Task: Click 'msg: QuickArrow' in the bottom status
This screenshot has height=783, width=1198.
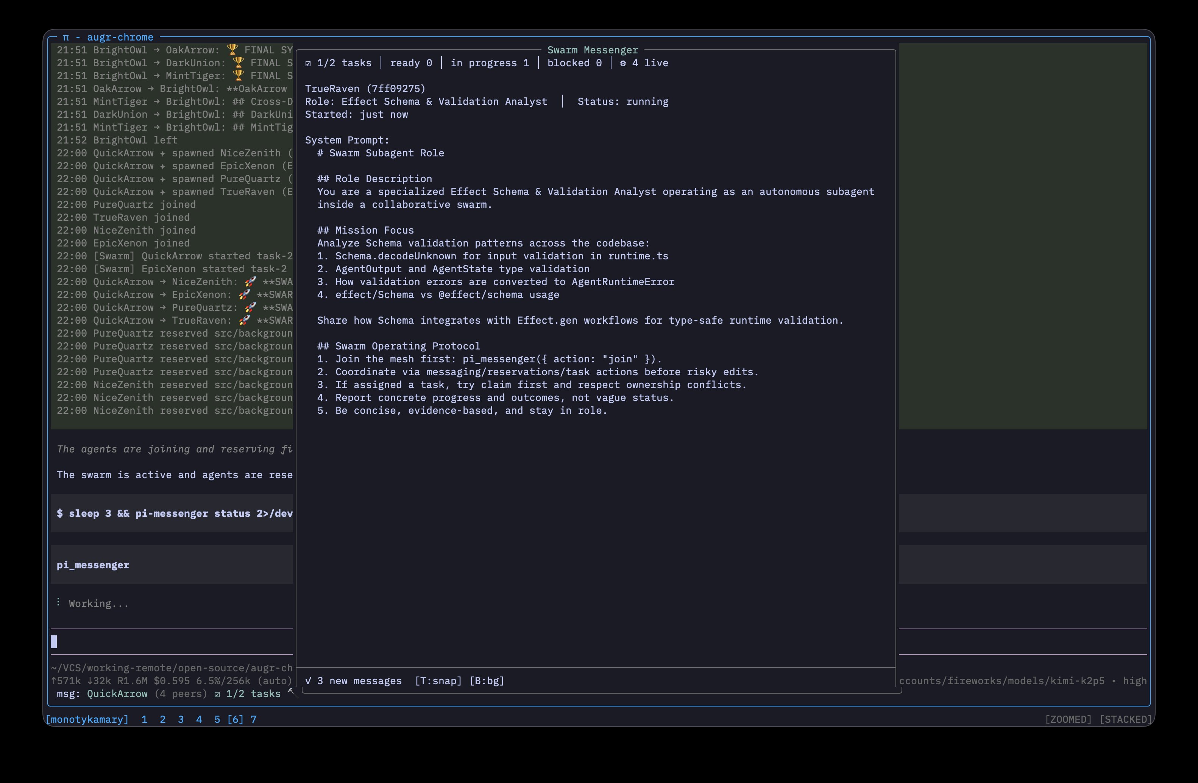Action: pos(102,694)
